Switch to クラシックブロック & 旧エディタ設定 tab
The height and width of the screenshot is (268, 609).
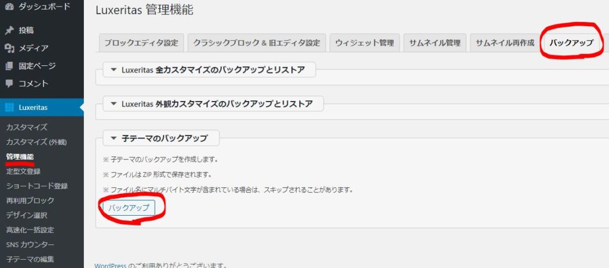pos(257,43)
